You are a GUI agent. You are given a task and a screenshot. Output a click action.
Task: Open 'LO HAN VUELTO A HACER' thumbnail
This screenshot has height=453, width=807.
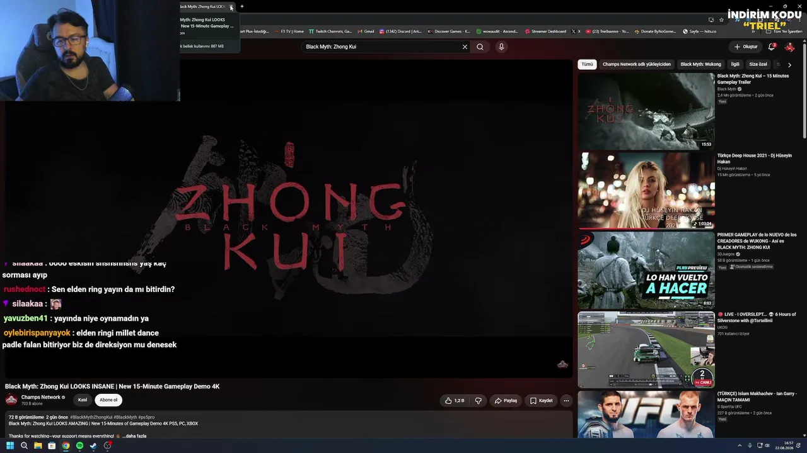(646, 270)
